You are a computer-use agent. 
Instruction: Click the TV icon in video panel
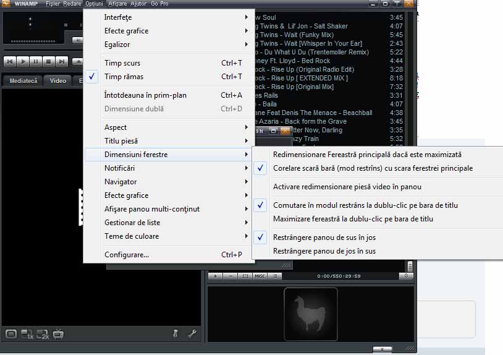point(58,334)
